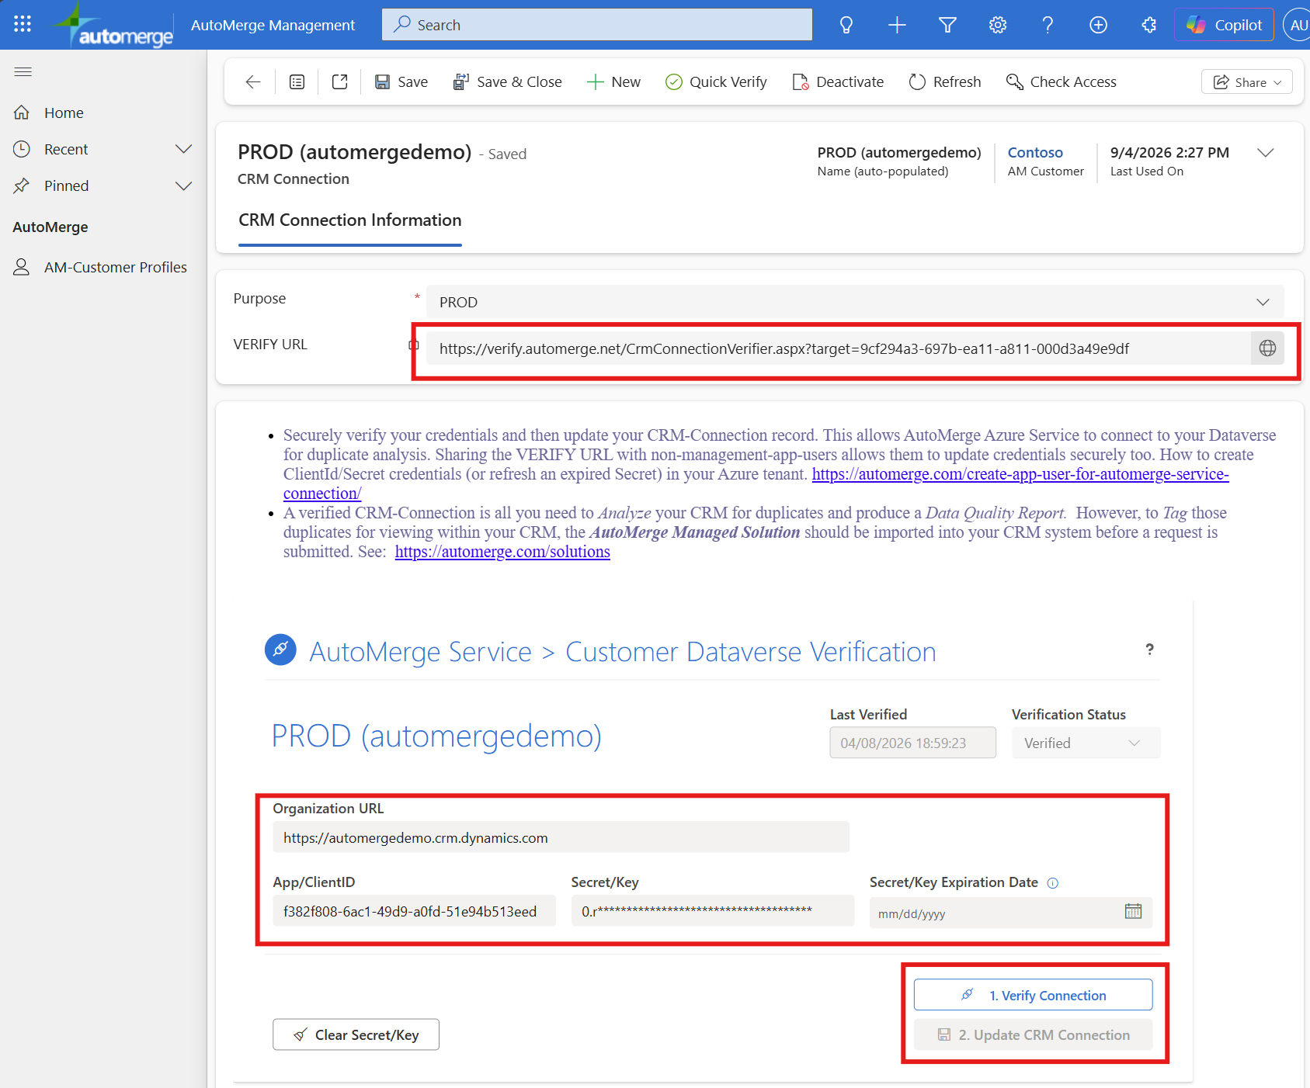This screenshot has height=1088, width=1310.
Task: Open the Help question mark icon
Action: coord(1048,25)
